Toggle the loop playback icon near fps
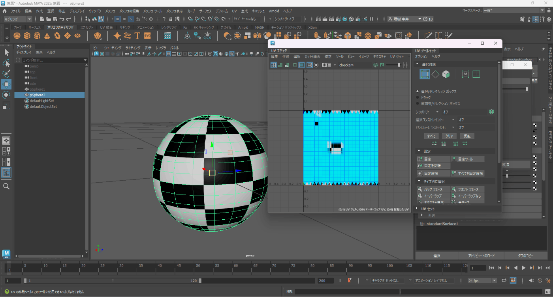Screen dimensions: 553x297 [x=504, y=280]
